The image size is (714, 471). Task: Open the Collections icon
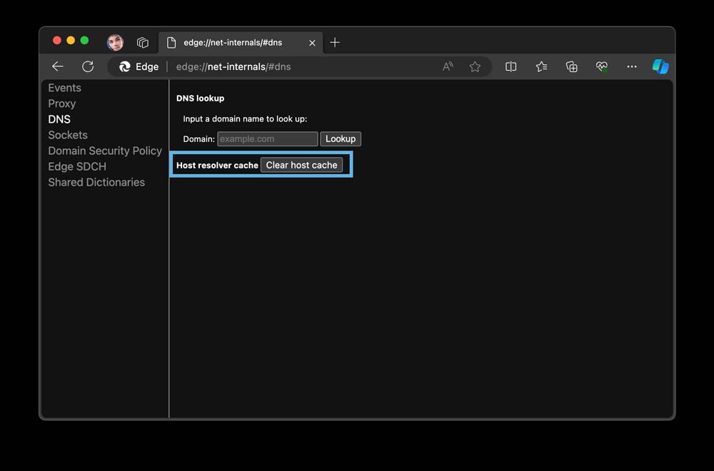[571, 66]
